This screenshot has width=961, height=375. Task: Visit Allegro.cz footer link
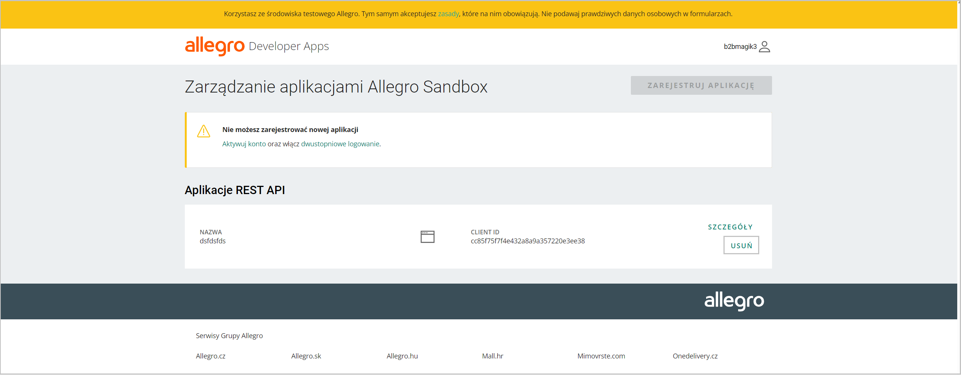[210, 356]
